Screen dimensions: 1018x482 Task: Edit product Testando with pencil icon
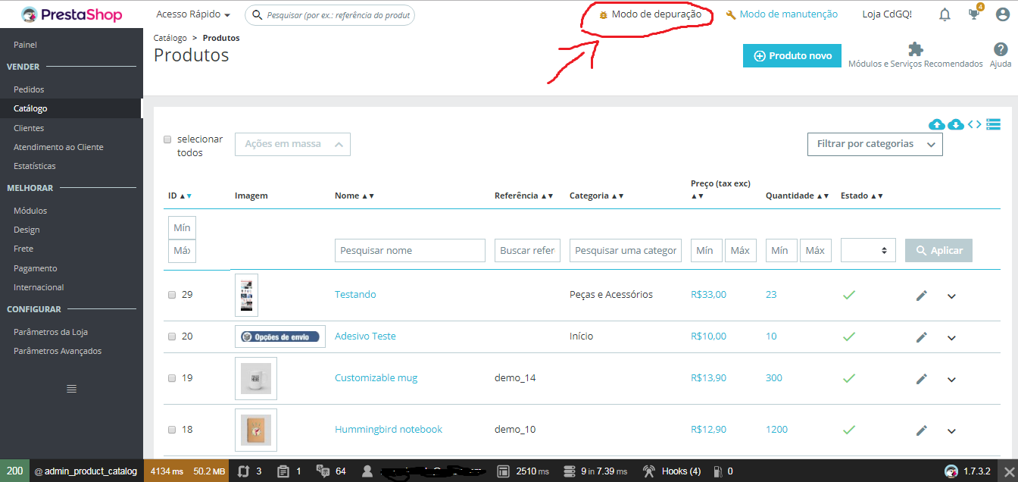click(x=921, y=296)
